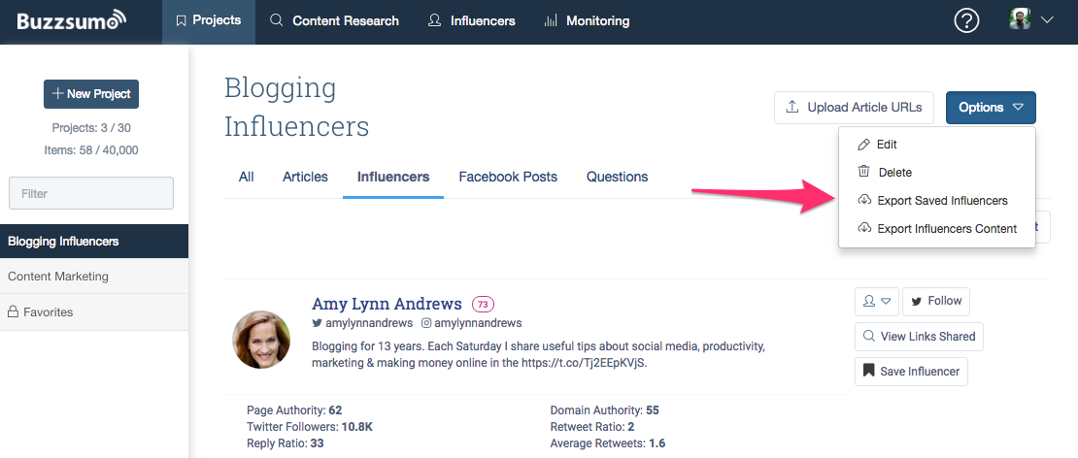Switch to the Questions tab
Viewport: 1078px width, 458px height.
[618, 178]
